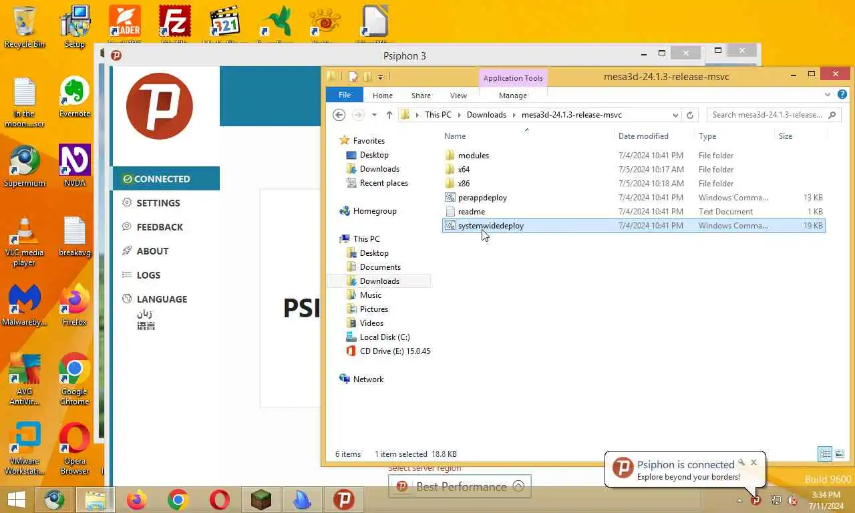855x513 pixels.
Task: Click the muted volume tray icon
Action: tap(792, 500)
